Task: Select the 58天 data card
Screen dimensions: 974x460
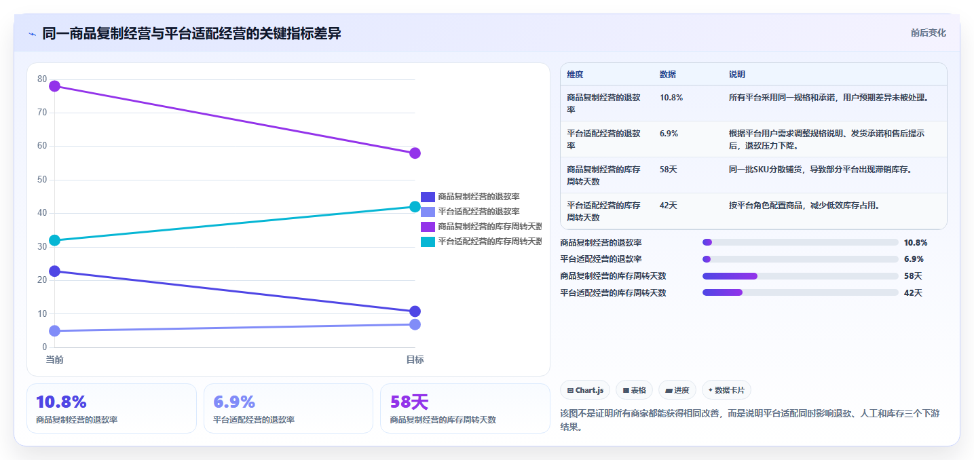Action: 465,408
